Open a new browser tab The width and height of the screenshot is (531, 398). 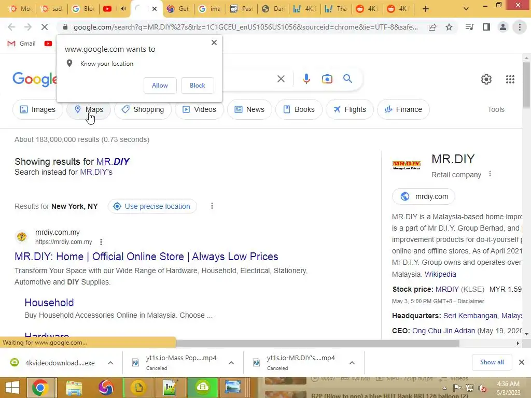coord(426,9)
